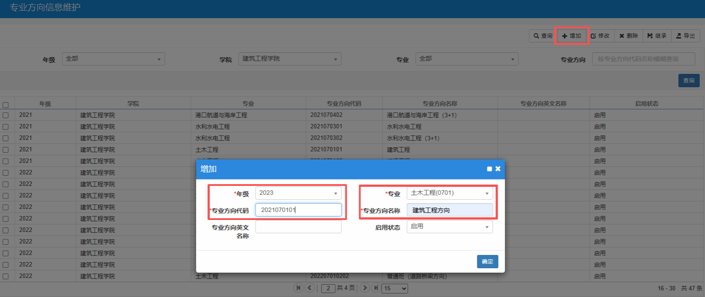Image resolution: width=705 pixels, height=297 pixels.
Task: Sort by the 专业方向代码 column header
Action: [344, 104]
